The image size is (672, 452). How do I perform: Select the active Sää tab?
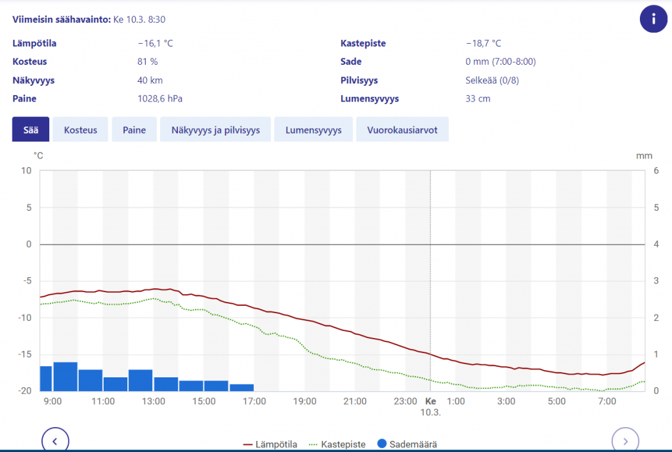coord(30,130)
